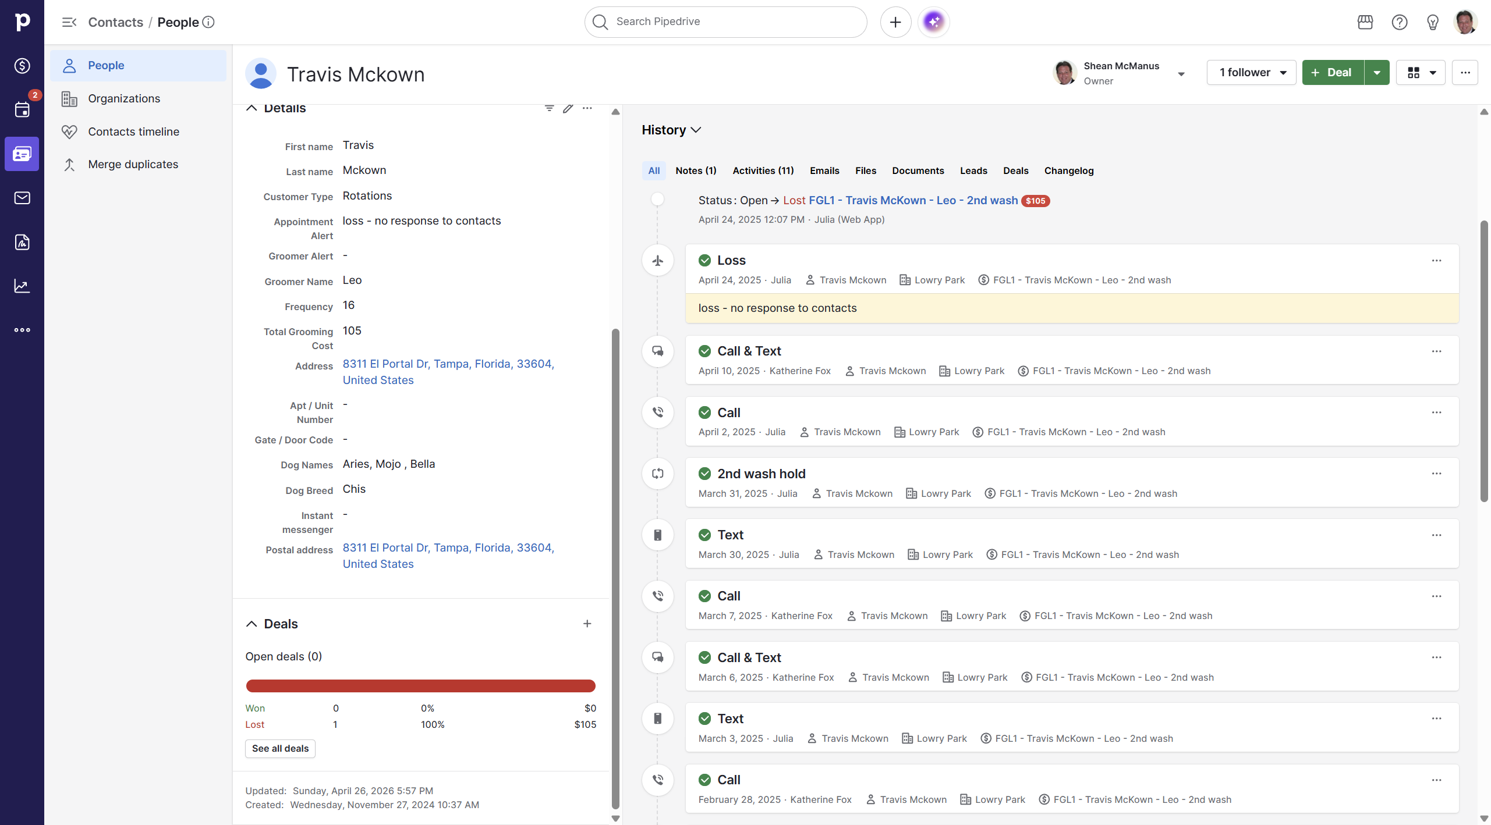Open Insights chart icon in sidebar
1491x825 pixels.
point(22,286)
